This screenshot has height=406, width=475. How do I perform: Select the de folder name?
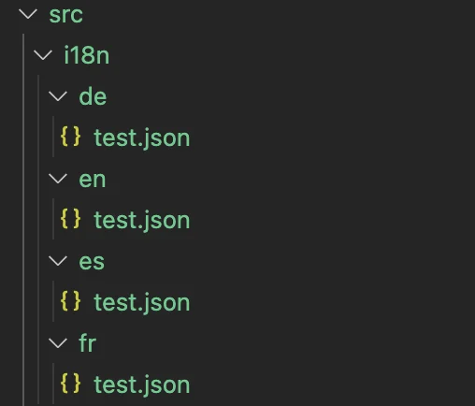[x=93, y=96]
